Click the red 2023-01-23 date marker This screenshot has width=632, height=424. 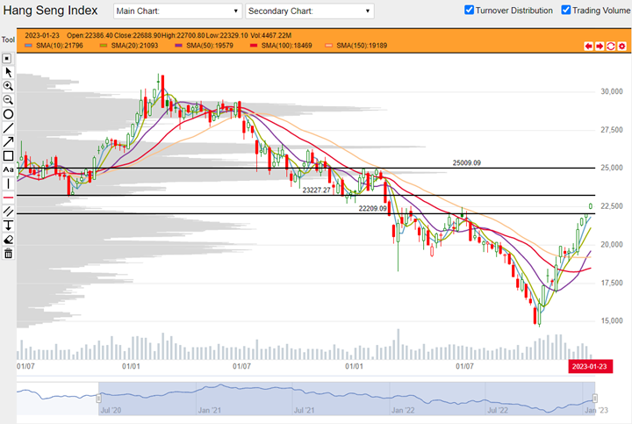[x=590, y=366]
